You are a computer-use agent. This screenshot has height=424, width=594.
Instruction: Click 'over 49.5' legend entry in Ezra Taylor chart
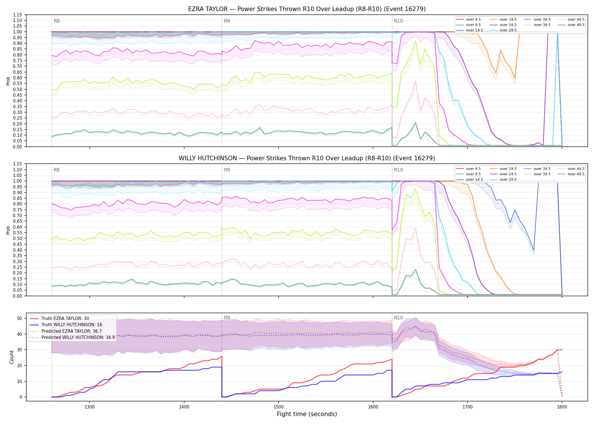(571, 25)
